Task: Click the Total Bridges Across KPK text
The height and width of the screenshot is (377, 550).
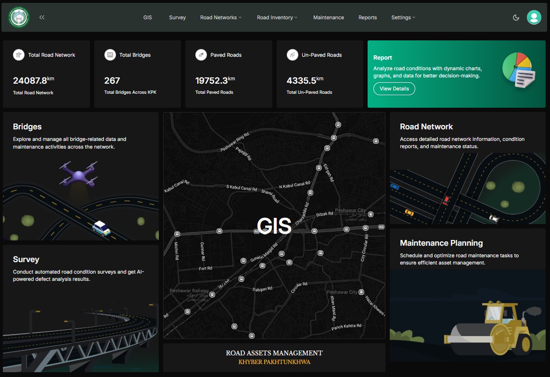Action: coord(130,92)
